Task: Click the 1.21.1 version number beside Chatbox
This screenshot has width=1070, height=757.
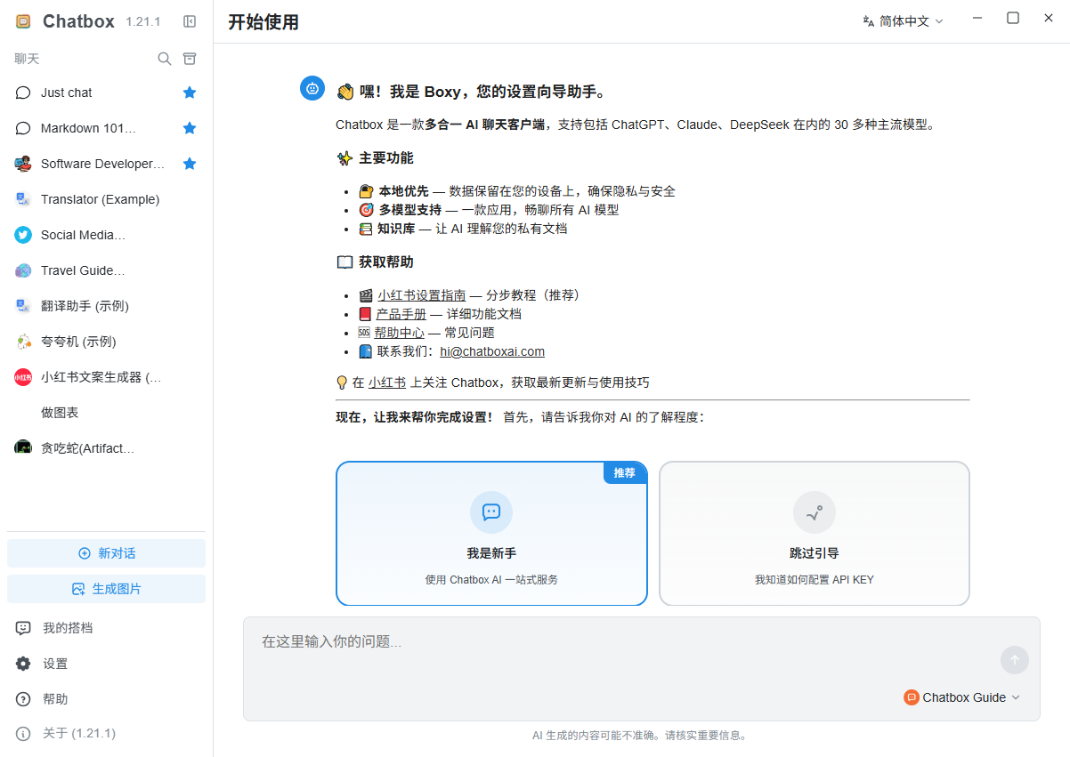Action: click(x=143, y=22)
